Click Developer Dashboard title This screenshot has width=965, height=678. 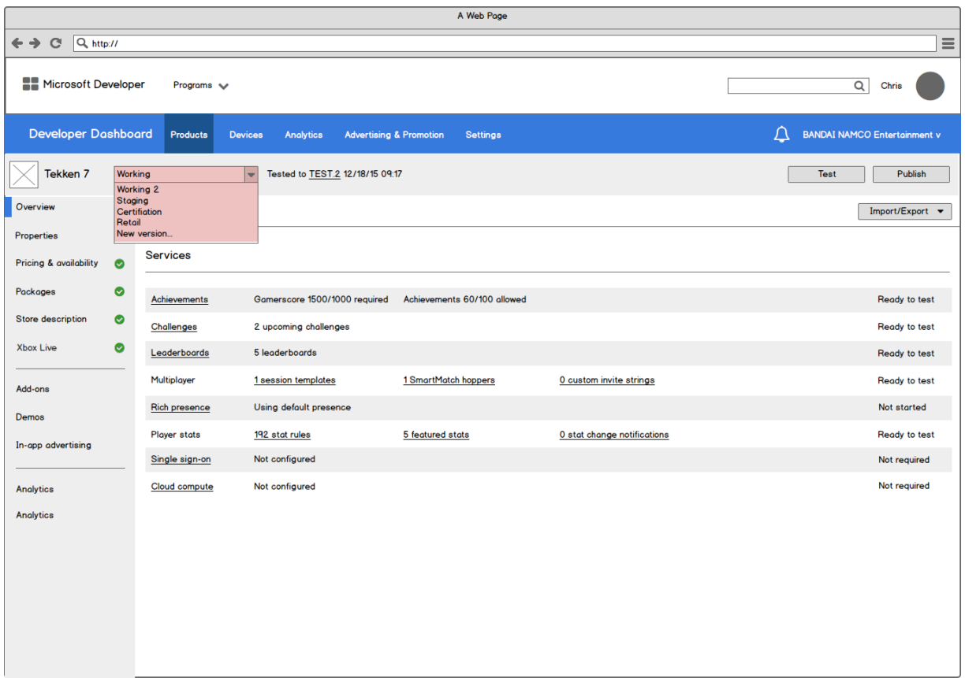coord(91,134)
